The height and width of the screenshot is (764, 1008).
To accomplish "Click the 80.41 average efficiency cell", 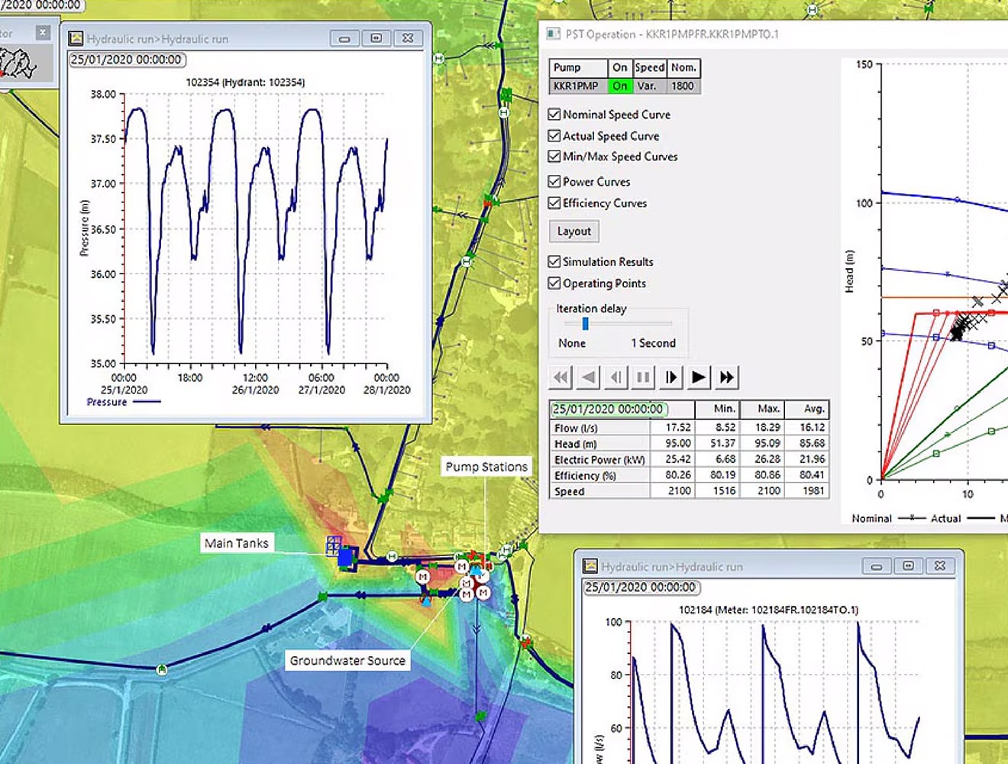I will 806,475.
